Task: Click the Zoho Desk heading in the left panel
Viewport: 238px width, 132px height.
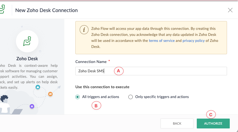Action: coord(27,59)
